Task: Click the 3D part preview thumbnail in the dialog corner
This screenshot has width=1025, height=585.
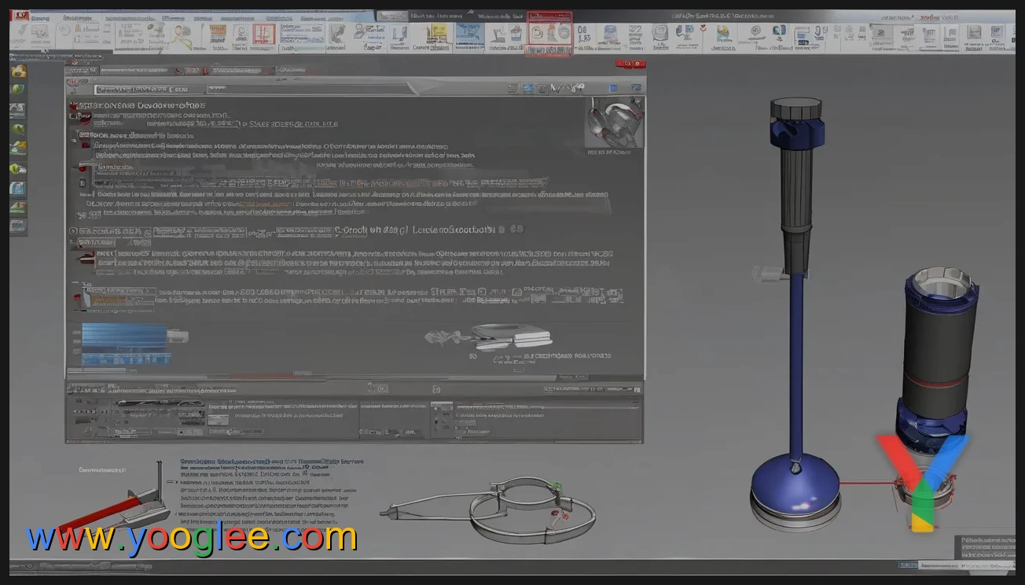Action: coord(615,122)
